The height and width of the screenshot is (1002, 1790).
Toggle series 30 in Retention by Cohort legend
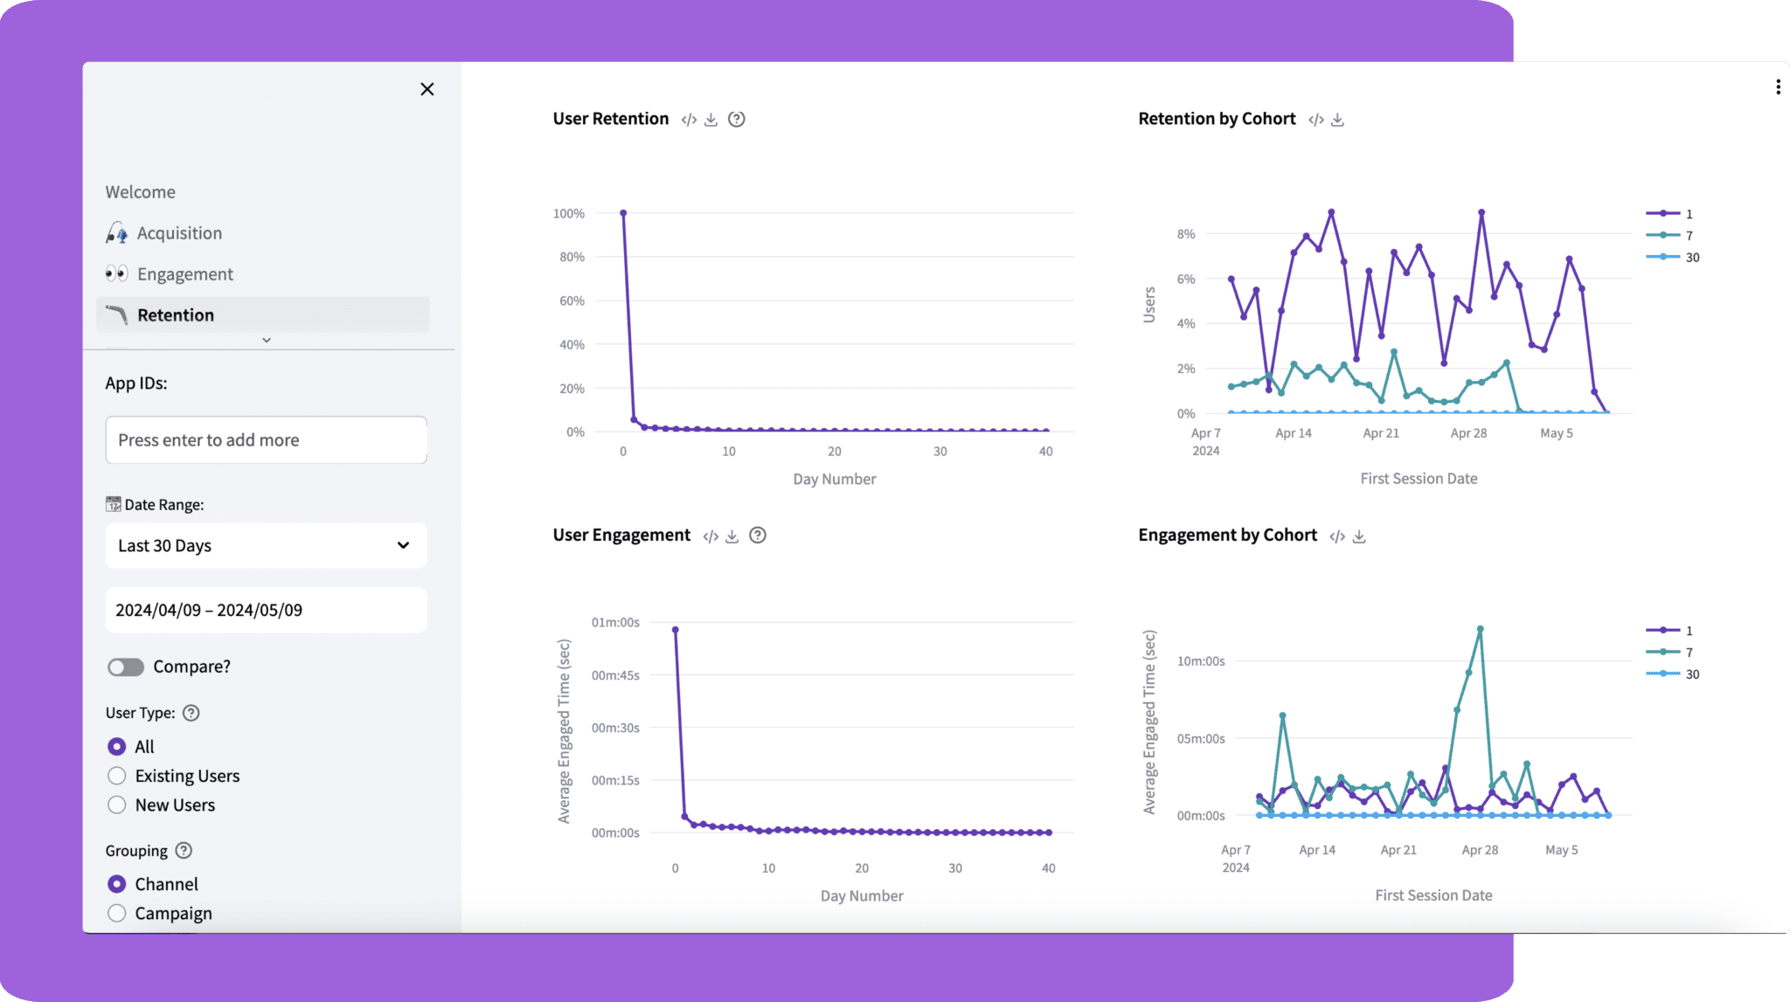[1673, 258]
